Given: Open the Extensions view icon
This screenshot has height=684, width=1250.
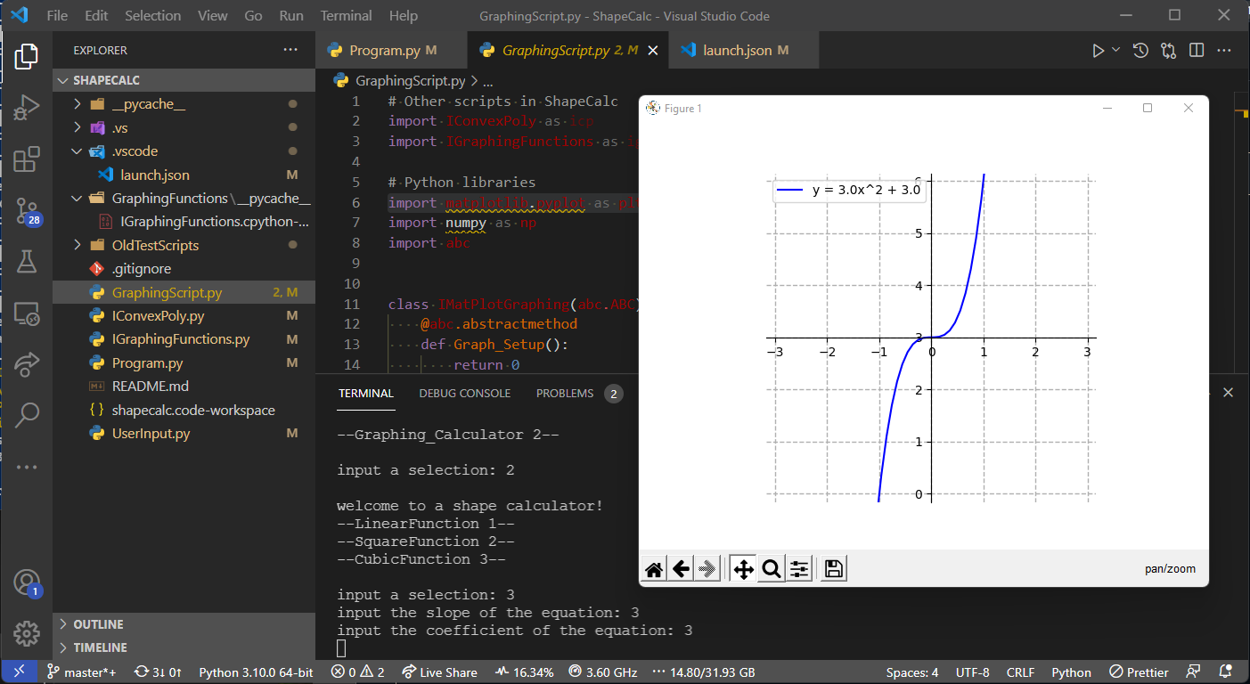Looking at the screenshot, I should 26,157.
